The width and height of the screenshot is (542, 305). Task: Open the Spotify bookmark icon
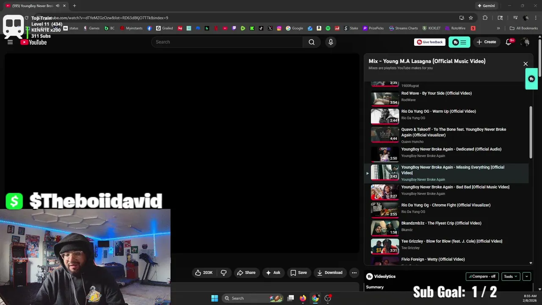pyautogui.click(x=328, y=28)
